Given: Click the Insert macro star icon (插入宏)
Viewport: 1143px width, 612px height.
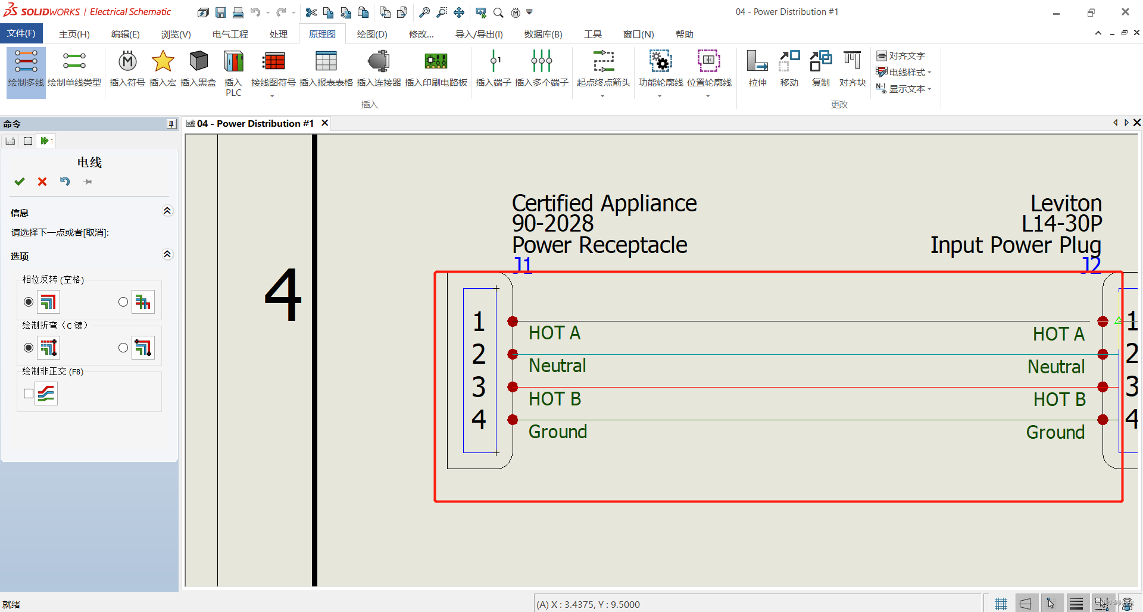Looking at the screenshot, I should 163,61.
